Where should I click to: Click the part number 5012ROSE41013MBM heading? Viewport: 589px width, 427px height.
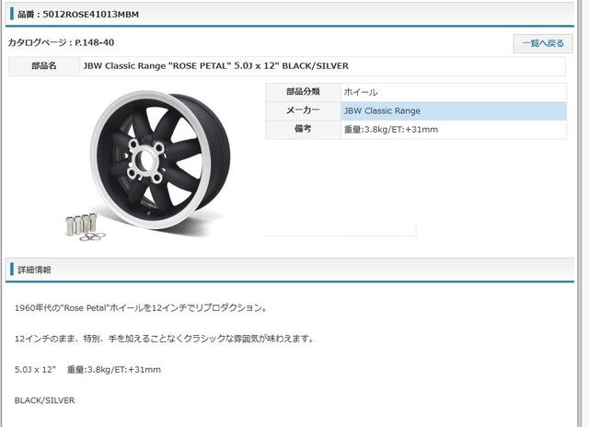tap(78, 15)
